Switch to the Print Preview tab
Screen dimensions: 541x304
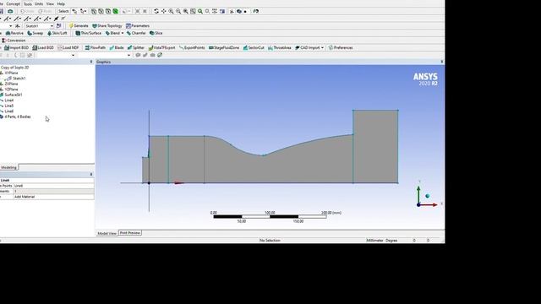click(130, 233)
